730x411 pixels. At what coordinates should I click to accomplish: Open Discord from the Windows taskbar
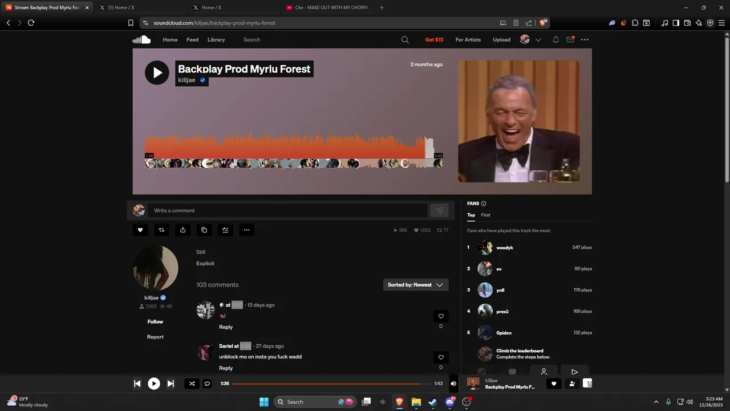[x=450, y=402]
